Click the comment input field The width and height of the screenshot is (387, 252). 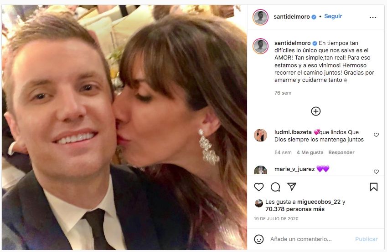click(310, 239)
